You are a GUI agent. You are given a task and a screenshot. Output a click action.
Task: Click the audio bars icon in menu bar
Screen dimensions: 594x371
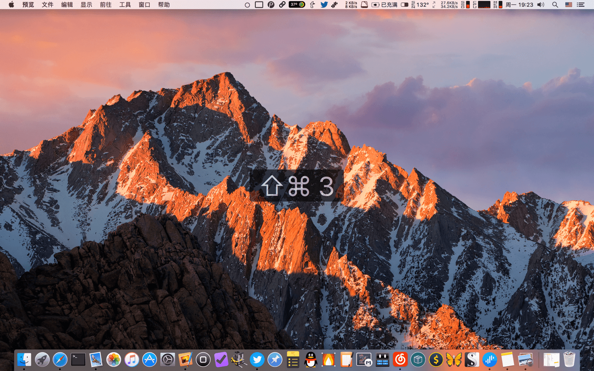pyautogui.click(x=335, y=5)
